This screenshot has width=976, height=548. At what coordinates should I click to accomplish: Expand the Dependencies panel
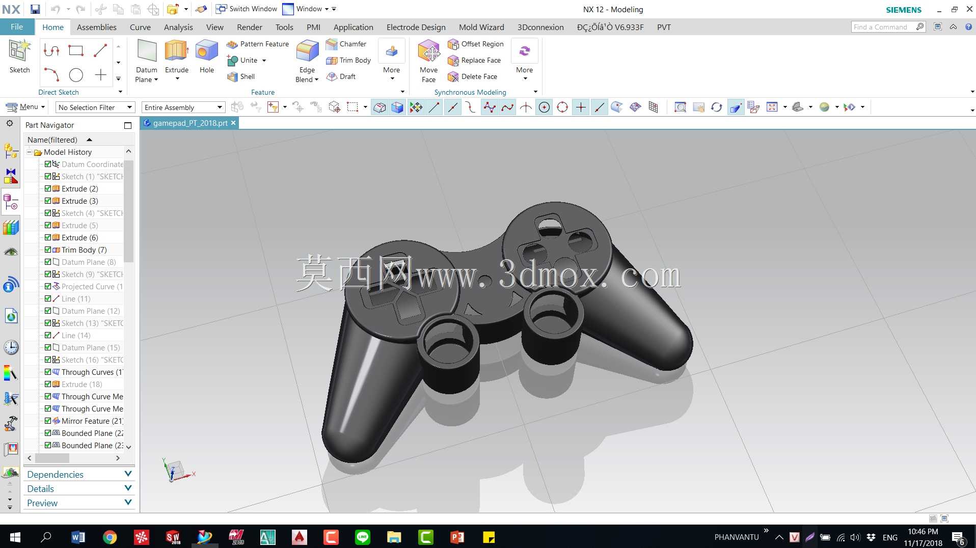(79, 474)
